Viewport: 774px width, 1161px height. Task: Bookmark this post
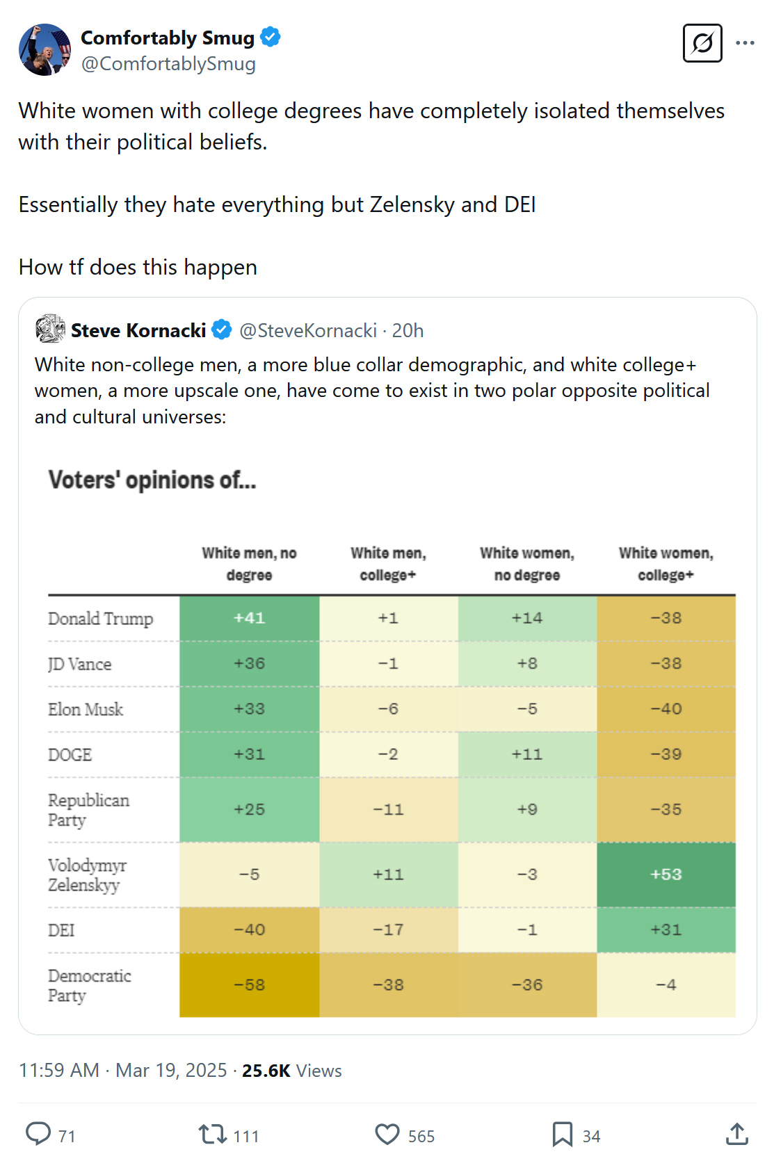click(562, 1135)
